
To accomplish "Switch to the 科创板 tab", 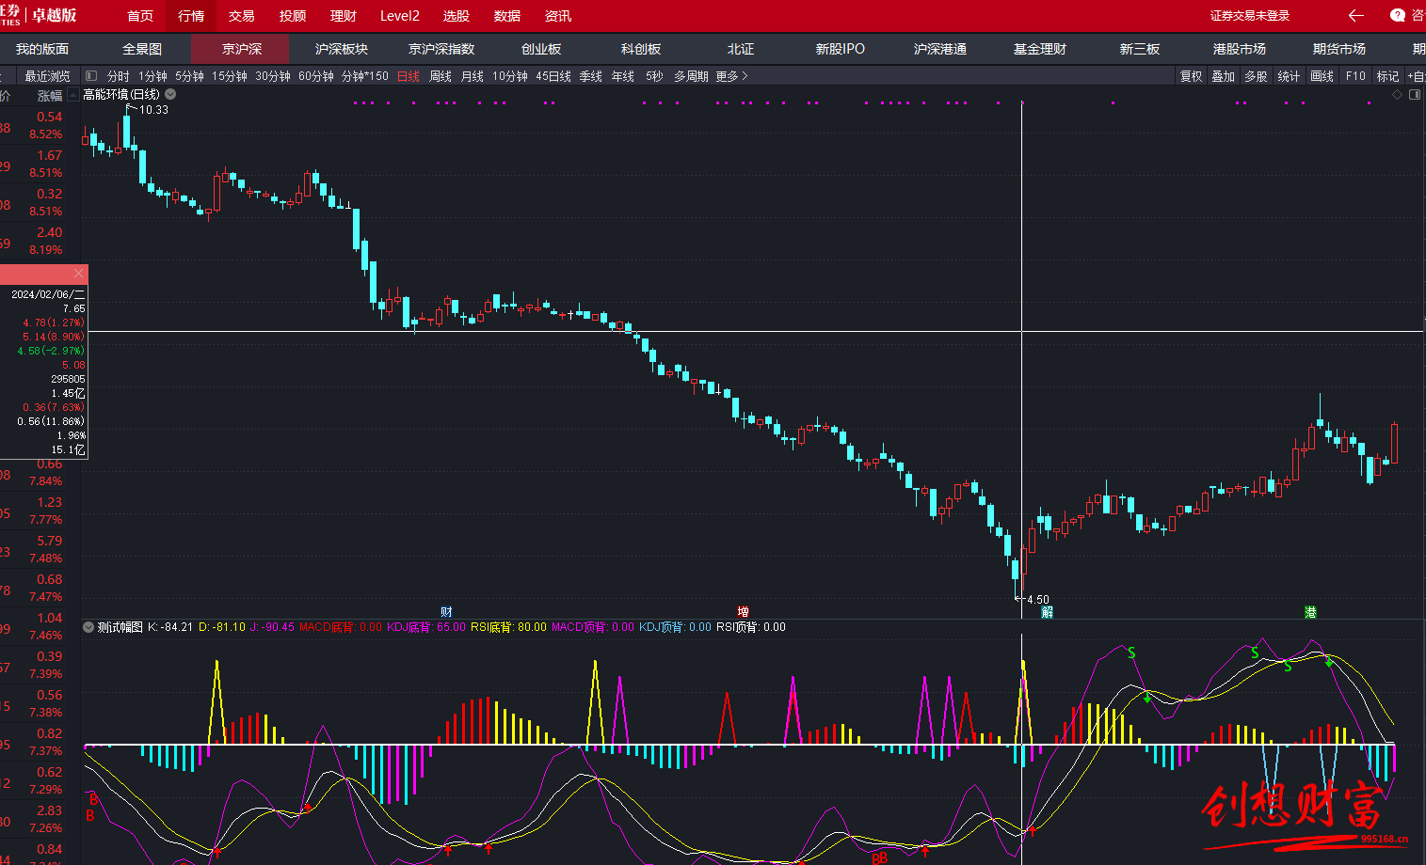I will pyautogui.click(x=641, y=49).
